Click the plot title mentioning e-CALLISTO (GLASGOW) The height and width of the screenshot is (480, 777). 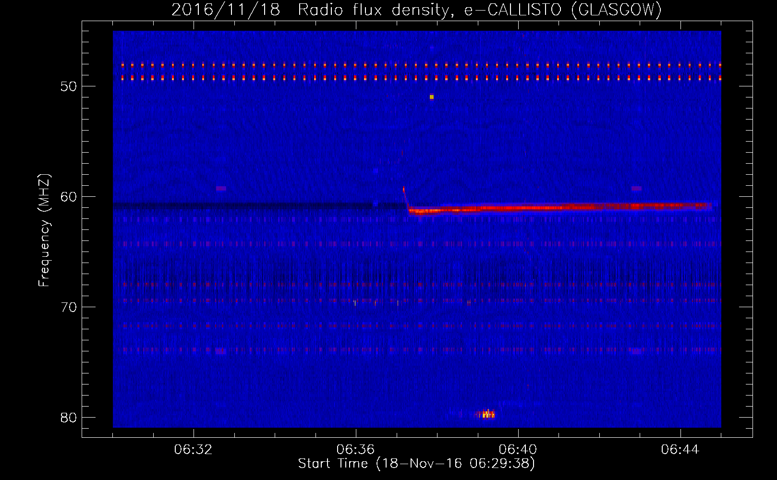[x=416, y=10]
